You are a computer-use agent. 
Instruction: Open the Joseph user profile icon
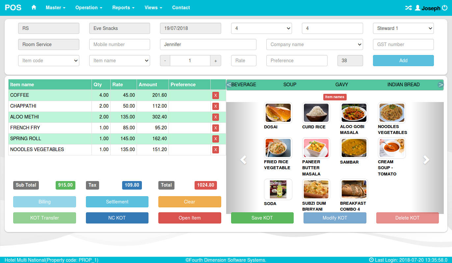point(417,8)
